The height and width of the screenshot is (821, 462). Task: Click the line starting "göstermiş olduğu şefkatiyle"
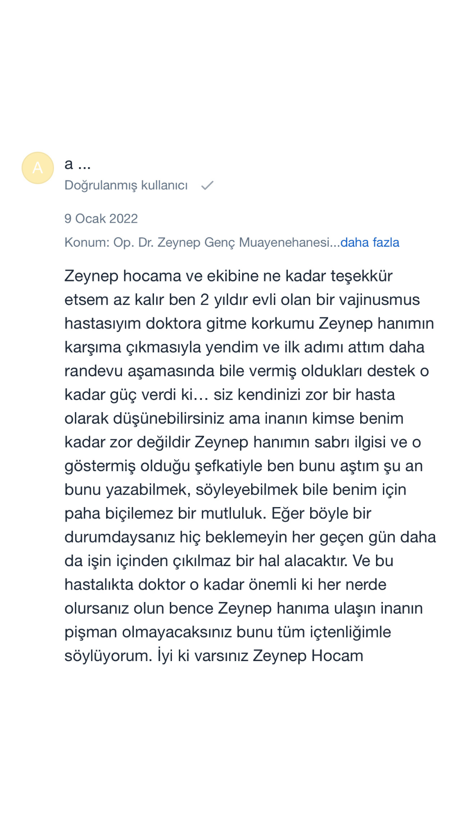tap(243, 466)
